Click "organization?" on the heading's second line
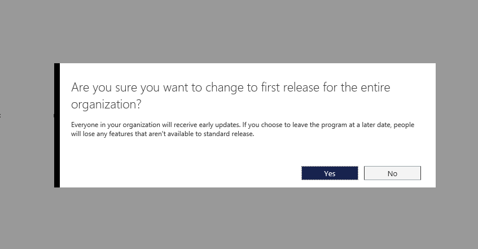This screenshot has height=249, width=478. 106,104
